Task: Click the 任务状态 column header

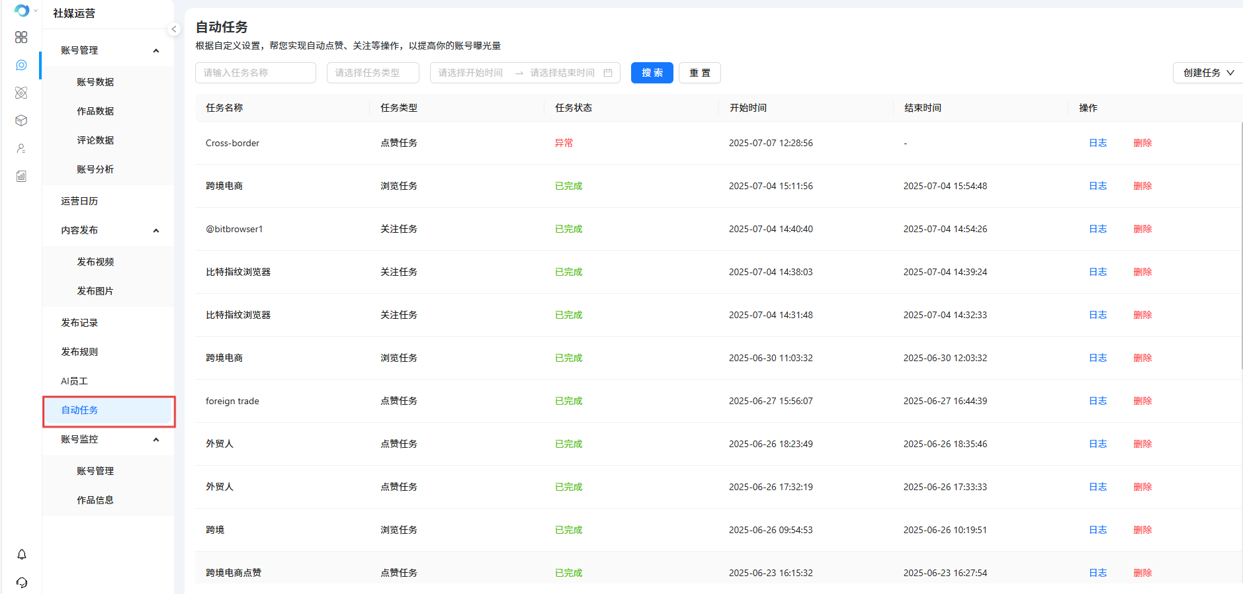Action: tap(574, 108)
